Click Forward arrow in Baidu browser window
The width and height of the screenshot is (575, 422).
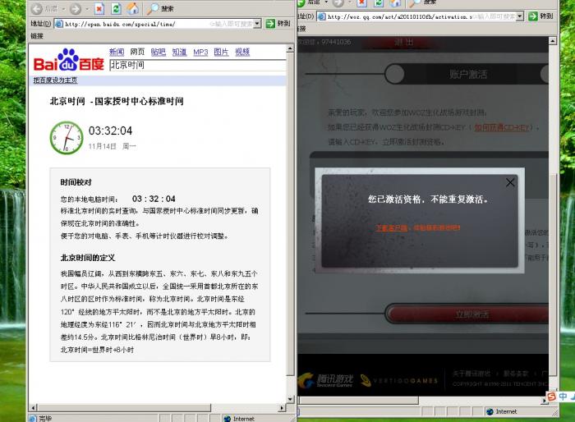pyautogui.click(x=76, y=8)
